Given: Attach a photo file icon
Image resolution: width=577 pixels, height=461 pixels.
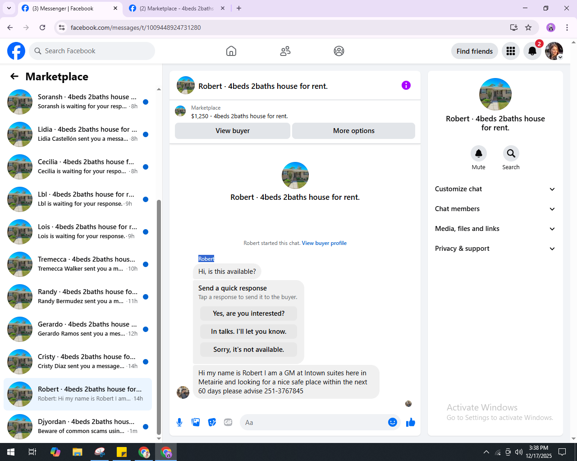Looking at the screenshot, I should [x=196, y=422].
